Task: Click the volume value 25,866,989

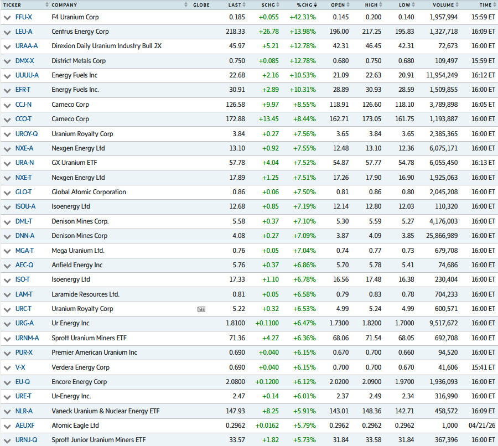Action: [x=442, y=236]
